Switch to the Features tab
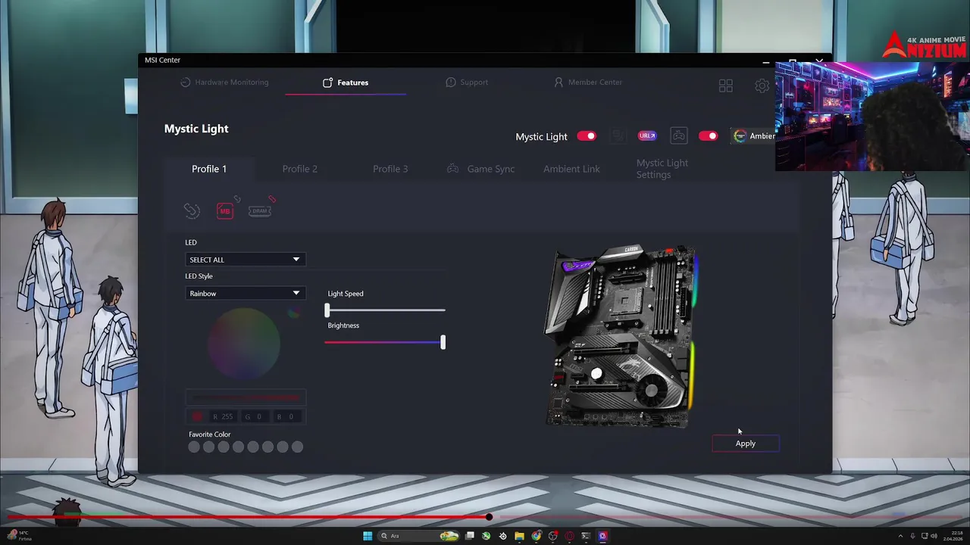The image size is (970, 545). point(346,83)
